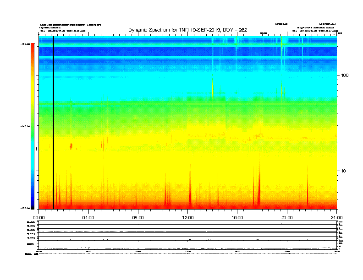Click the 00:00 time axis label
The image size is (363, 280).
[38, 218]
